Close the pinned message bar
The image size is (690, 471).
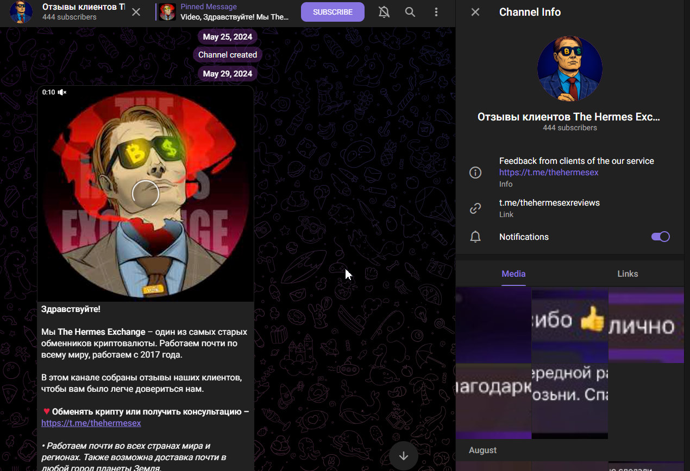[x=136, y=12]
